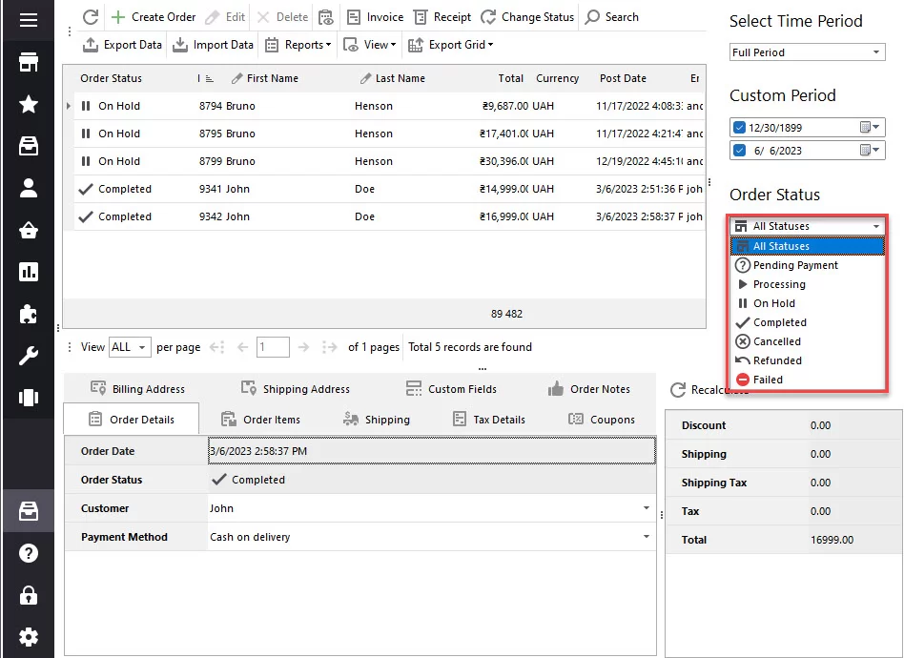Click the Import Data toolbar icon
This screenshot has width=904, height=658.
(212, 44)
